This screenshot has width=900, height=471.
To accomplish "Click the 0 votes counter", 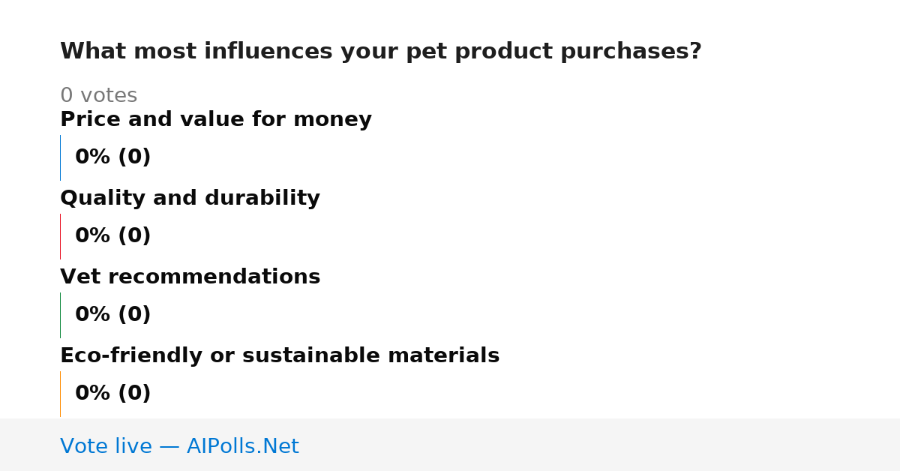I will point(98,95).
